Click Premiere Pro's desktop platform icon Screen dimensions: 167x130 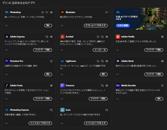click(x=51, y=61)
